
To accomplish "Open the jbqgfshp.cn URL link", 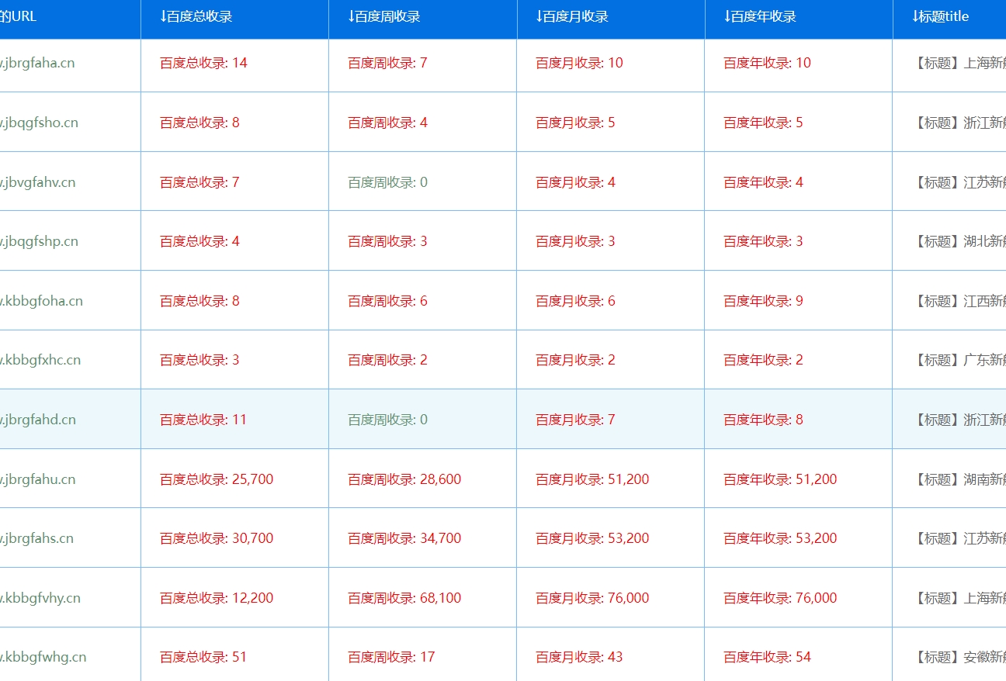I will [x=39, y=241].
